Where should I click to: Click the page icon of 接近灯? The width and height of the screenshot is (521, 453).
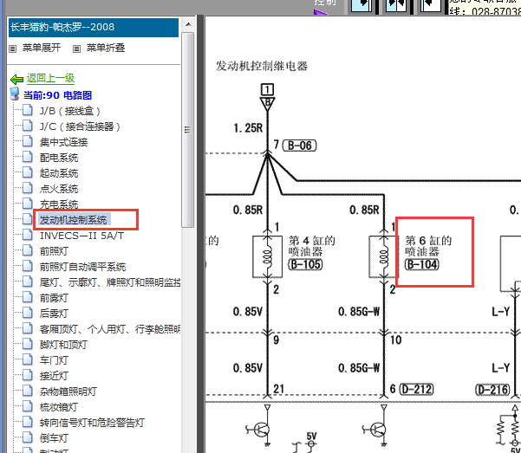pyautogui.click(x=28, y=375)
